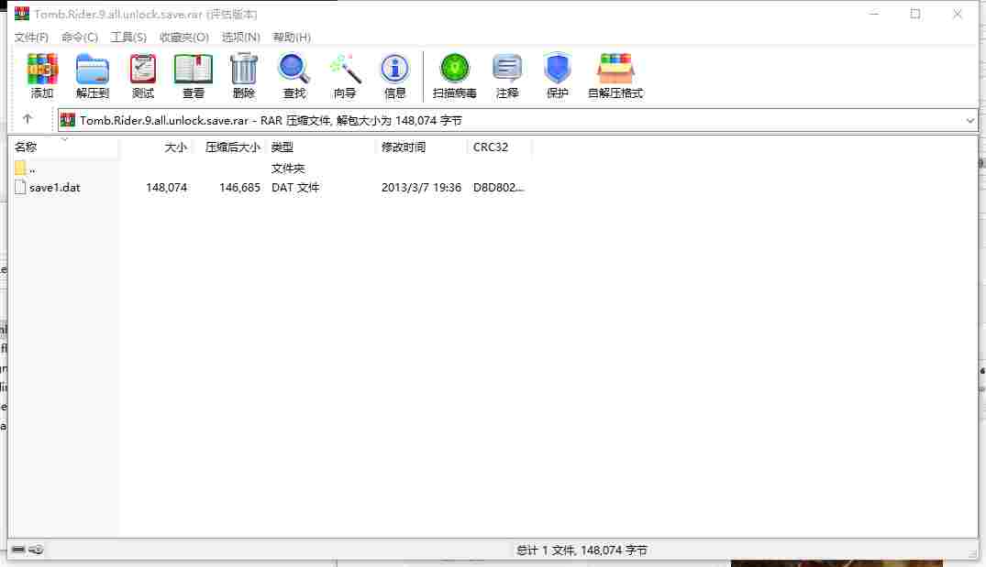The height and width of the screenshot is (567, 986).
Task: Click the WinRAR title bar app icon
Action: tap(22, 13)
